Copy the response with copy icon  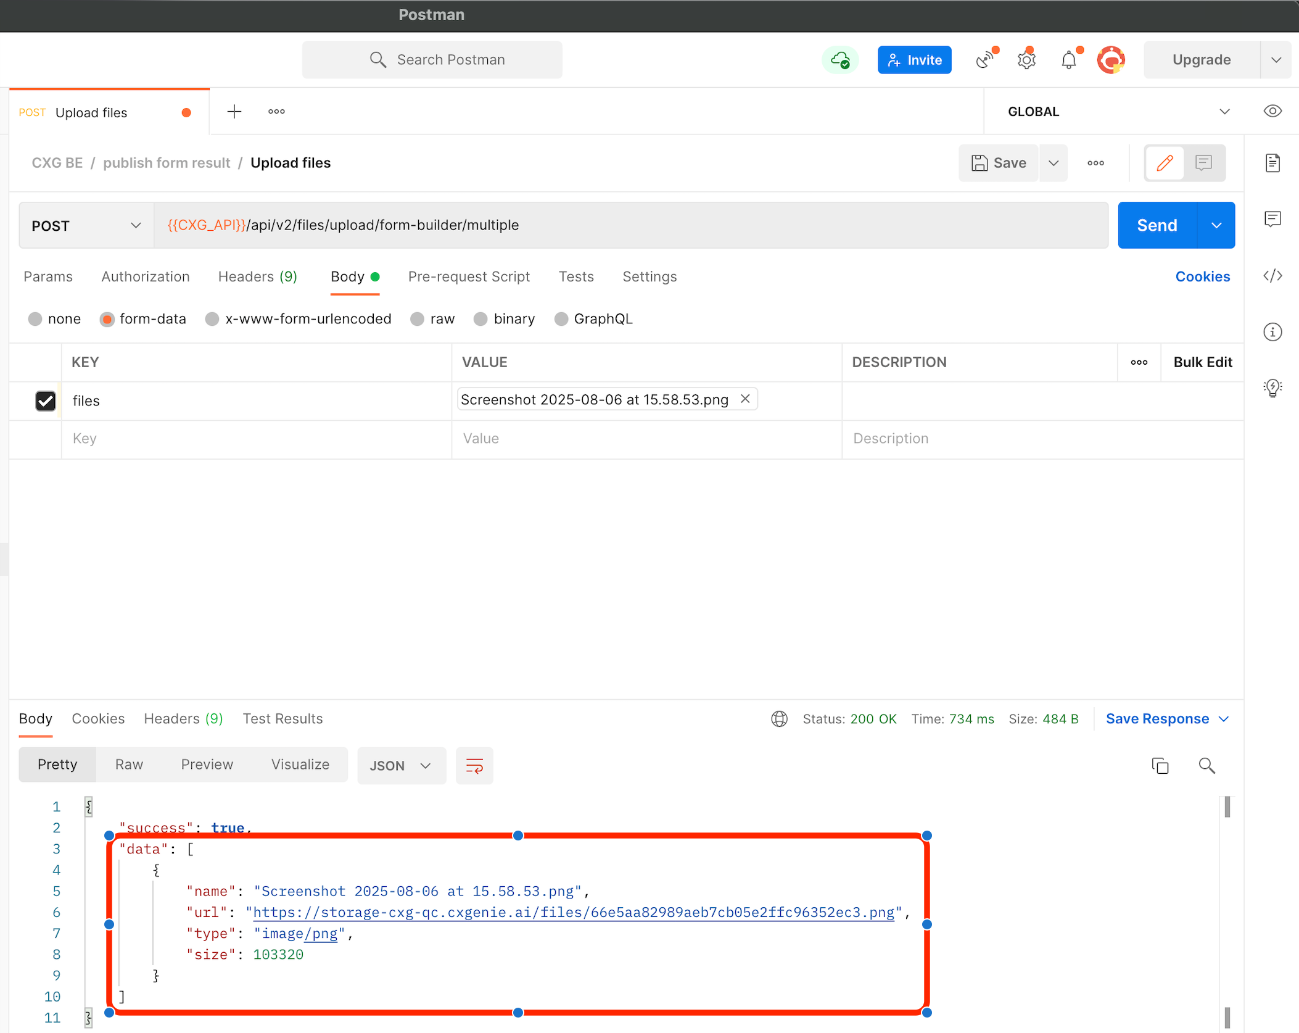[1160, 766]
